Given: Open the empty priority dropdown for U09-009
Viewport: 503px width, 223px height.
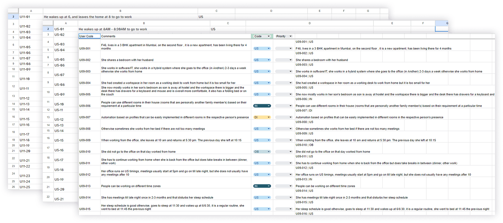Looking at the screenshot, I should [x=284, y=140].
